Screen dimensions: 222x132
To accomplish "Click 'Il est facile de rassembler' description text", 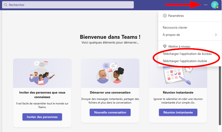I will [x=42, y=105].
